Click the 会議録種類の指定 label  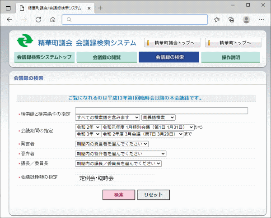click(x=39, y=177)
